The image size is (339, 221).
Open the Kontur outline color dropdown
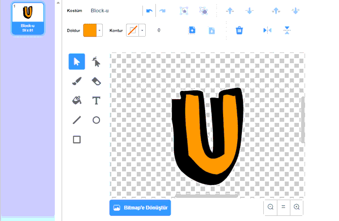pos(142,30)
